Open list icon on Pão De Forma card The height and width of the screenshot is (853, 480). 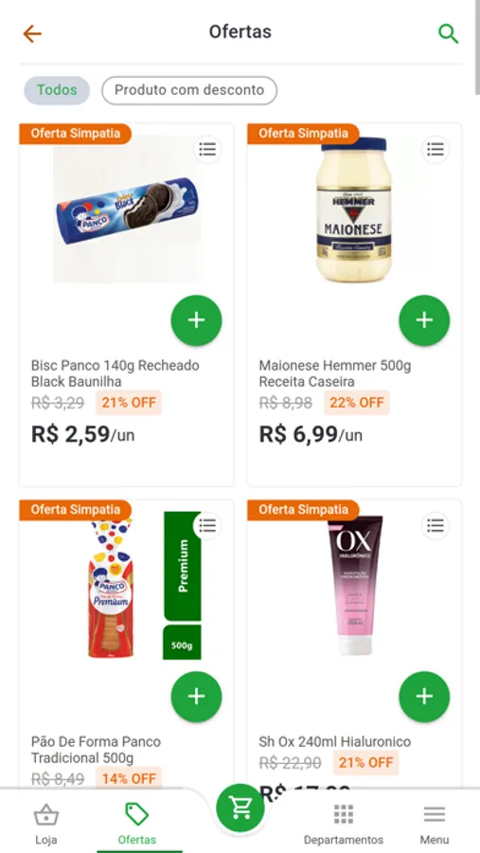pyautogui.click(x=207, y=525)
